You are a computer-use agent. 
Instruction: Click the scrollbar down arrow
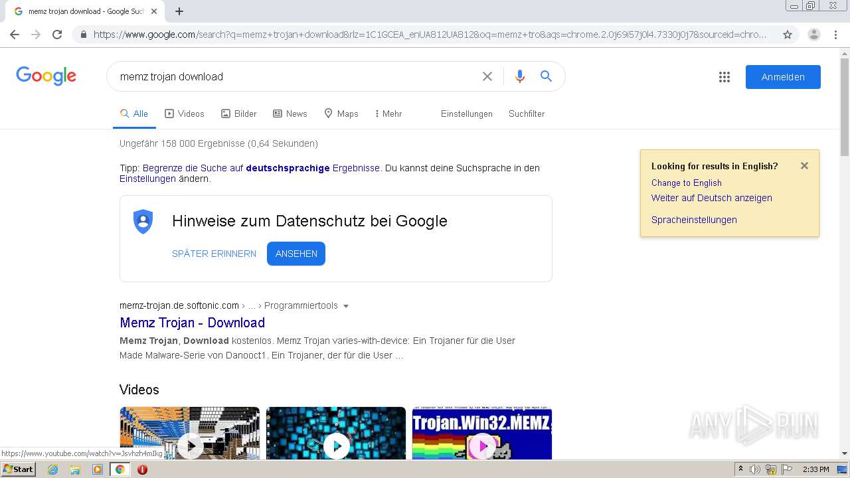pos(845,453)
